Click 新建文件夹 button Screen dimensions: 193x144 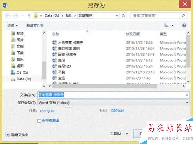(35, 25)
